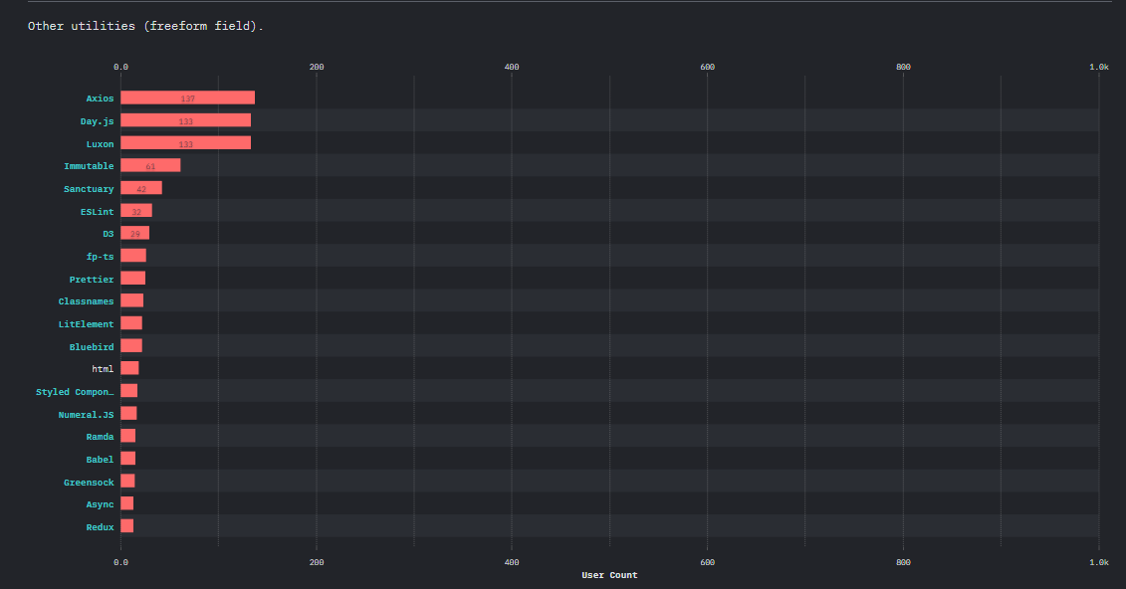The width and height of the screenshot is (1126, 589).
Task: Select the Styled Components bar
Action: (x=129, y=391)
